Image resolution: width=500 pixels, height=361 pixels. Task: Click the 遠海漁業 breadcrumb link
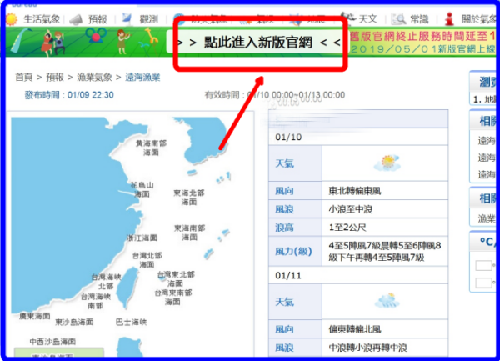pyautogui.click(x=141, y=78)
